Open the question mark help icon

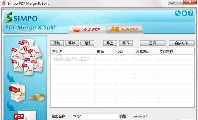[191, 13]
